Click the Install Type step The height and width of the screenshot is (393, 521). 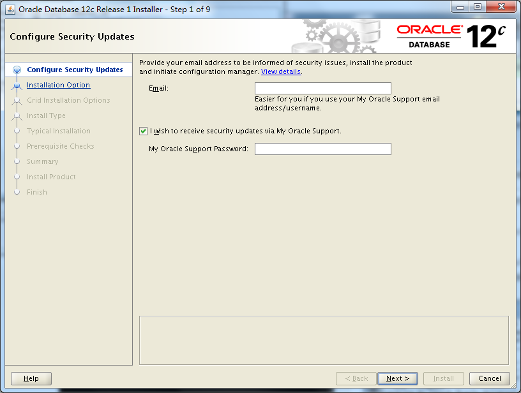(x=46, y=115)
